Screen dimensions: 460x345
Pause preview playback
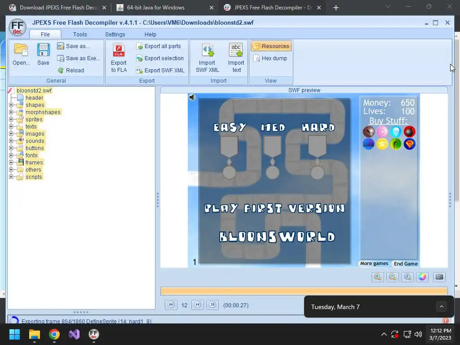(198, 305)
